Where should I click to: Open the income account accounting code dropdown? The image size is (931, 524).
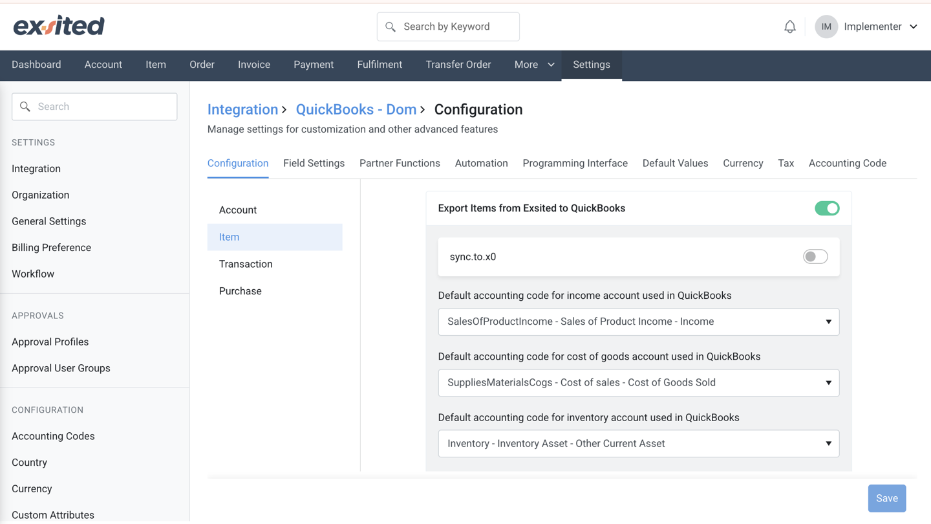(639, 322)
